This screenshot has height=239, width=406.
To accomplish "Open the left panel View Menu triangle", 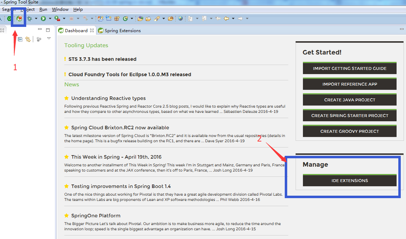I will click(x=49, y=38).
